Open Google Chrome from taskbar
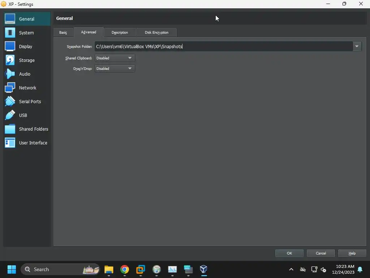370x278 pixels. pos(125,269)
